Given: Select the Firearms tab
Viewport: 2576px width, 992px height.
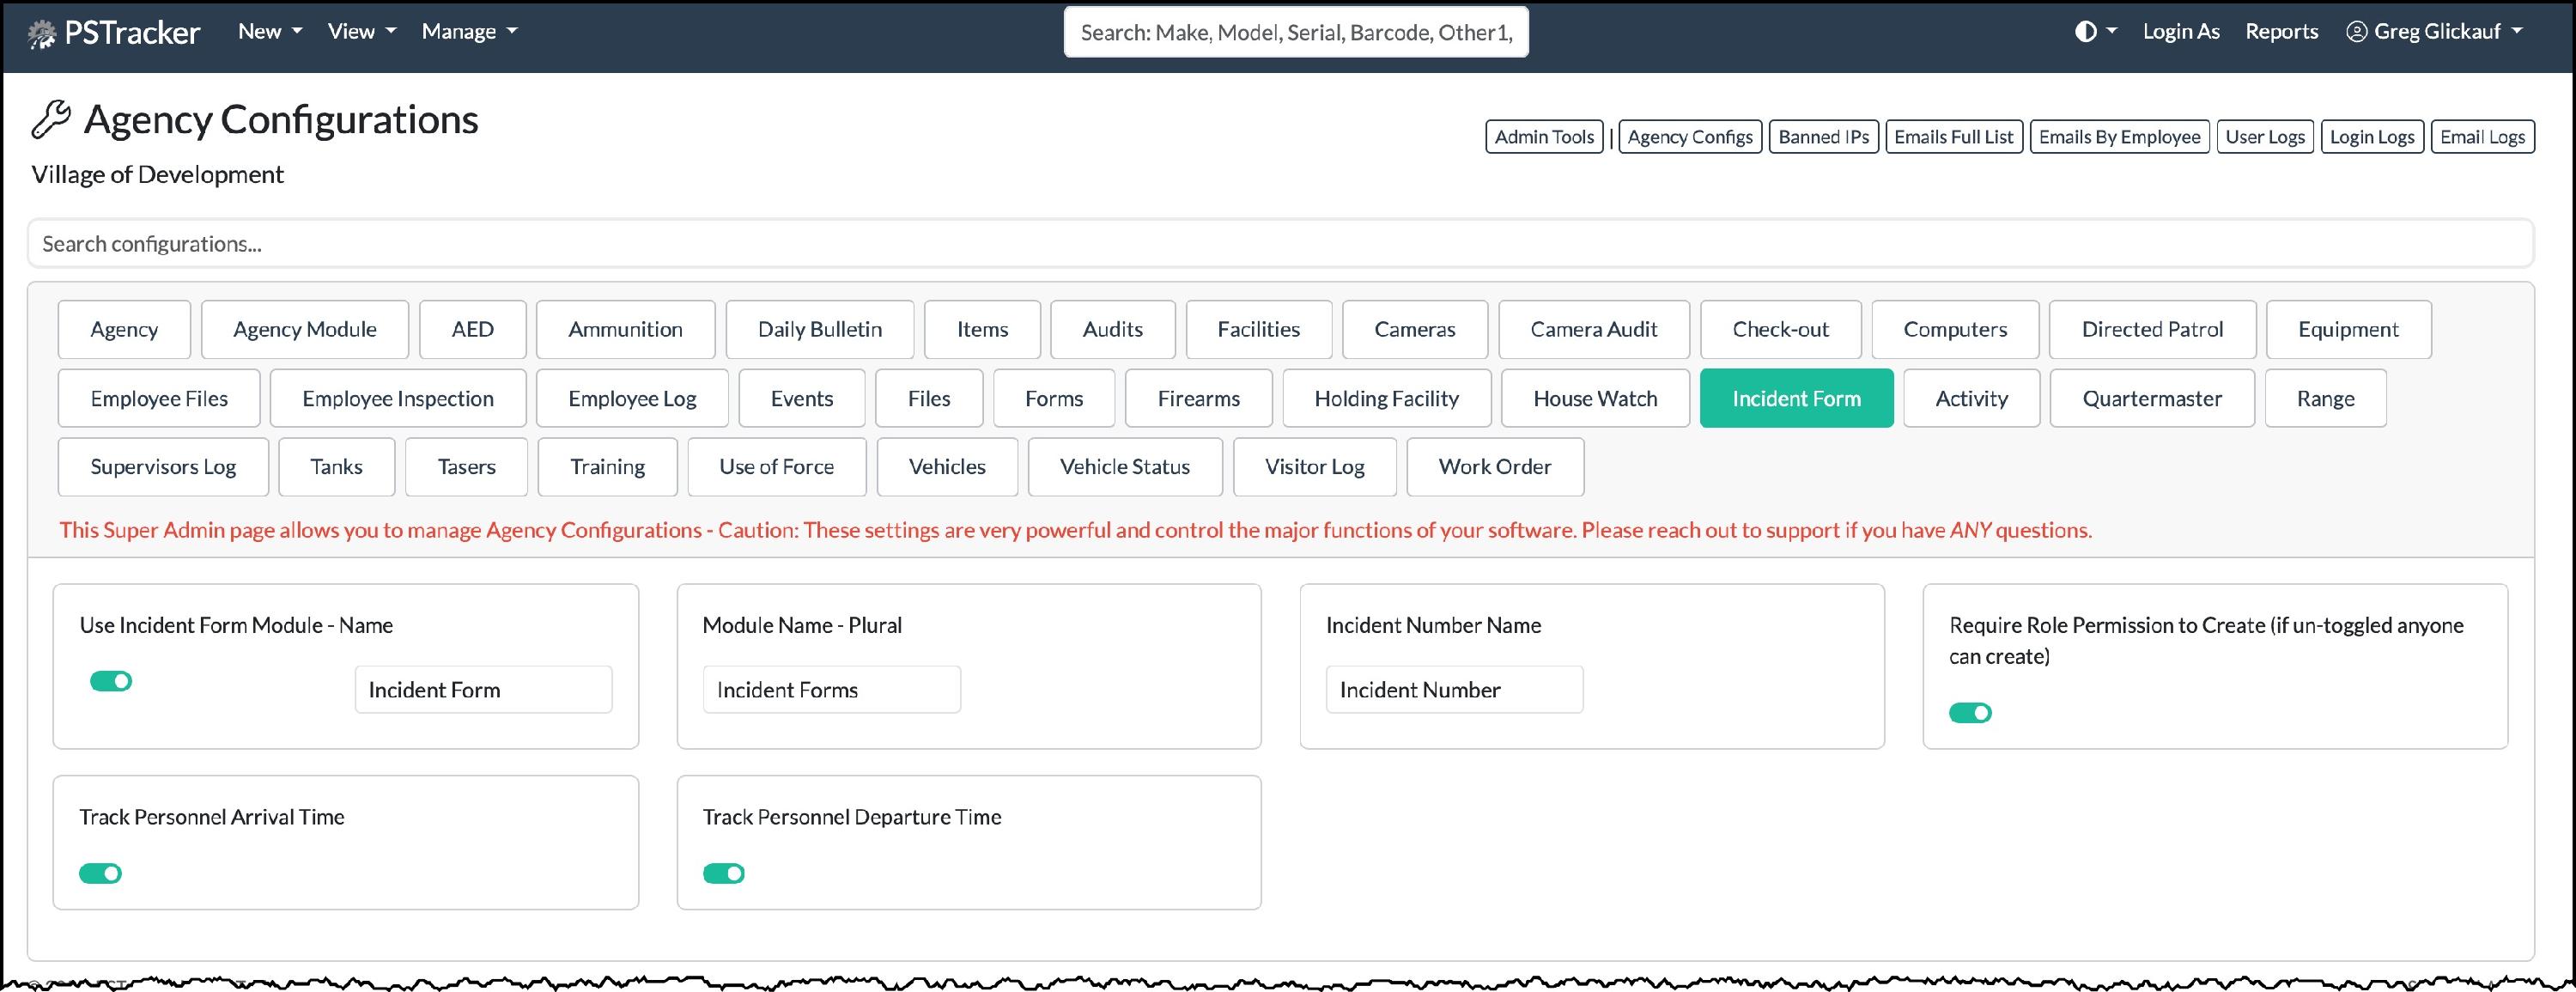Looking at the screenshot, I should (1199, 398).
